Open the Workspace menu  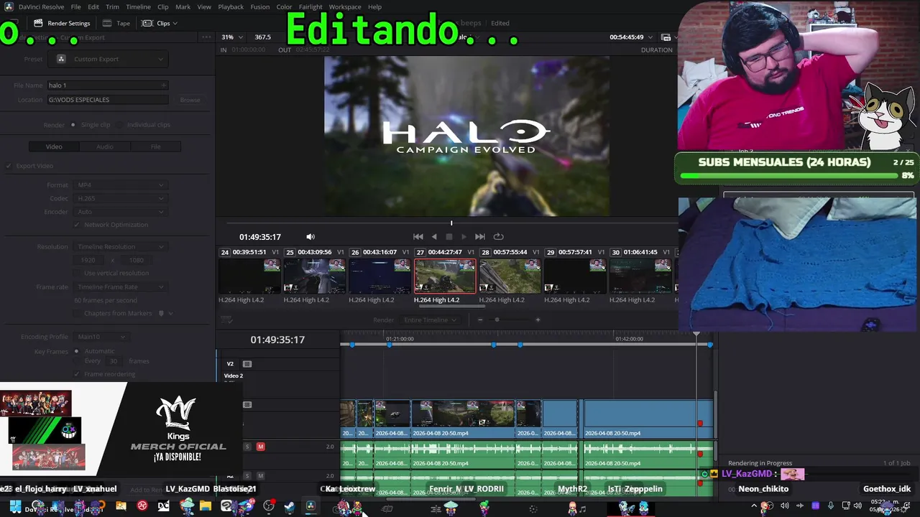click(345, 6)
